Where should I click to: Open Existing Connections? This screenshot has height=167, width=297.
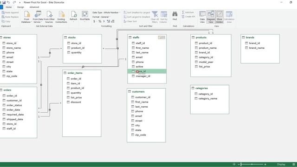[x=61, y=17]
